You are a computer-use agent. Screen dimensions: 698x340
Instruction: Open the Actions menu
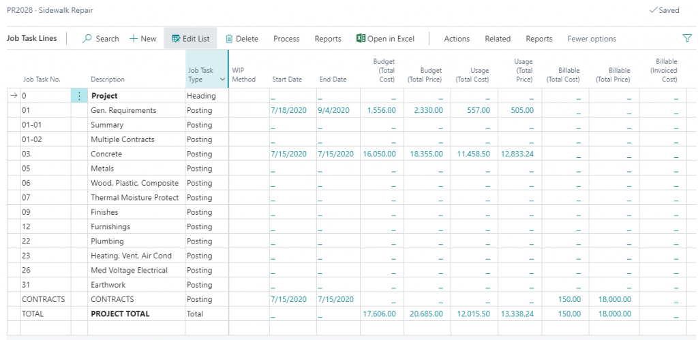[x=457, y=39]
